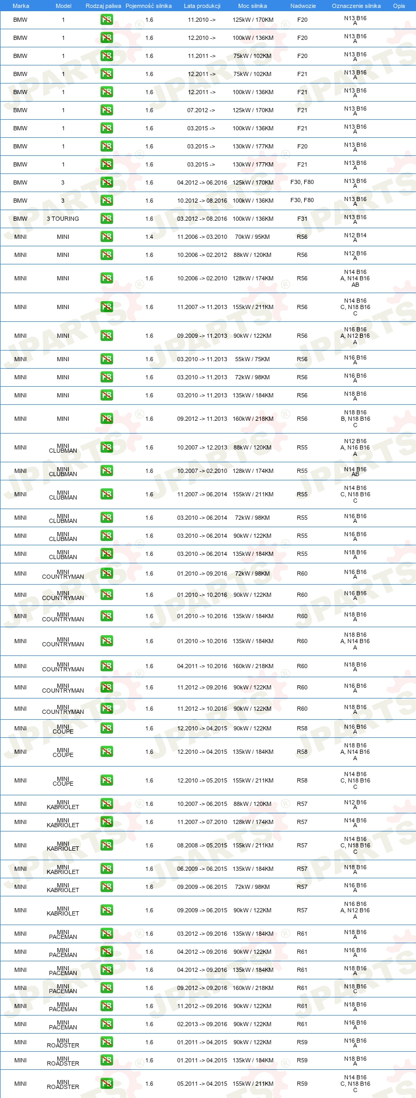Click fuel icon in MINI R56 09.2012 -> 11.2013 row
416x1098 pixels.
pyautogui.click(x=106, y=419)
